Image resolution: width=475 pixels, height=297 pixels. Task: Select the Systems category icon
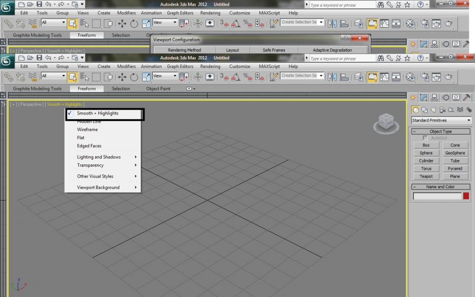coord(469,110)
